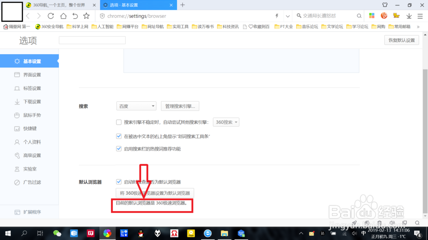Open the 360安全导航 bookmark
The height and width of the screenshot is (240, 428).
coord(49,26)
